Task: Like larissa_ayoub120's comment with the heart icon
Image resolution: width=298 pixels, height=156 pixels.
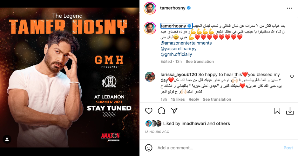Action: pos(292,76)
